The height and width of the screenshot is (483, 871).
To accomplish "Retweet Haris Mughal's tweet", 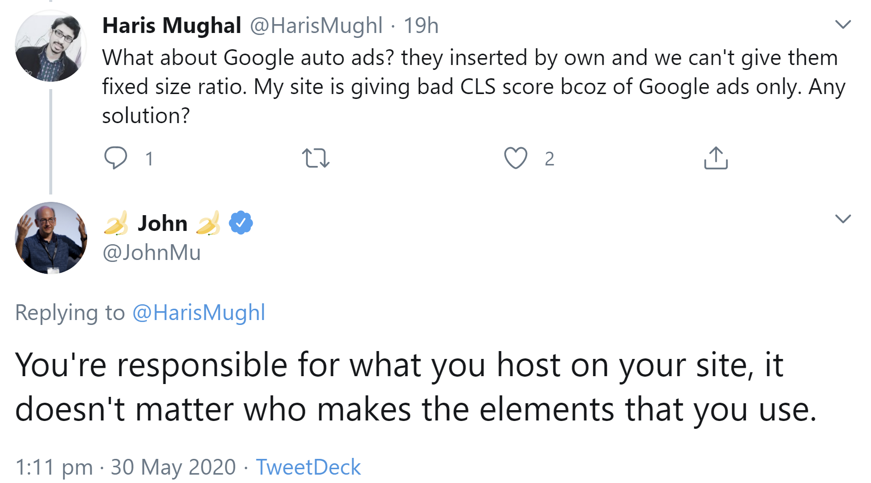I will [315, 158].
